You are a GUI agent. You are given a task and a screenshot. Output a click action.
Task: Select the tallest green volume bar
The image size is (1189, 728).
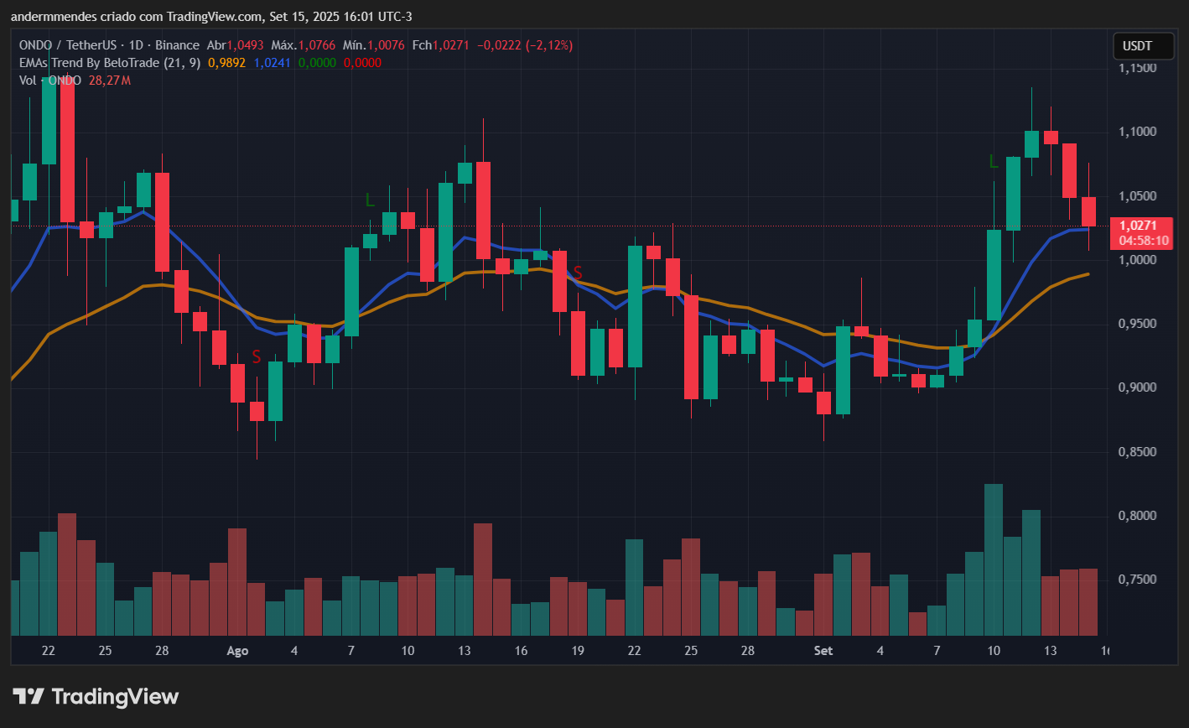coord(994,559)
